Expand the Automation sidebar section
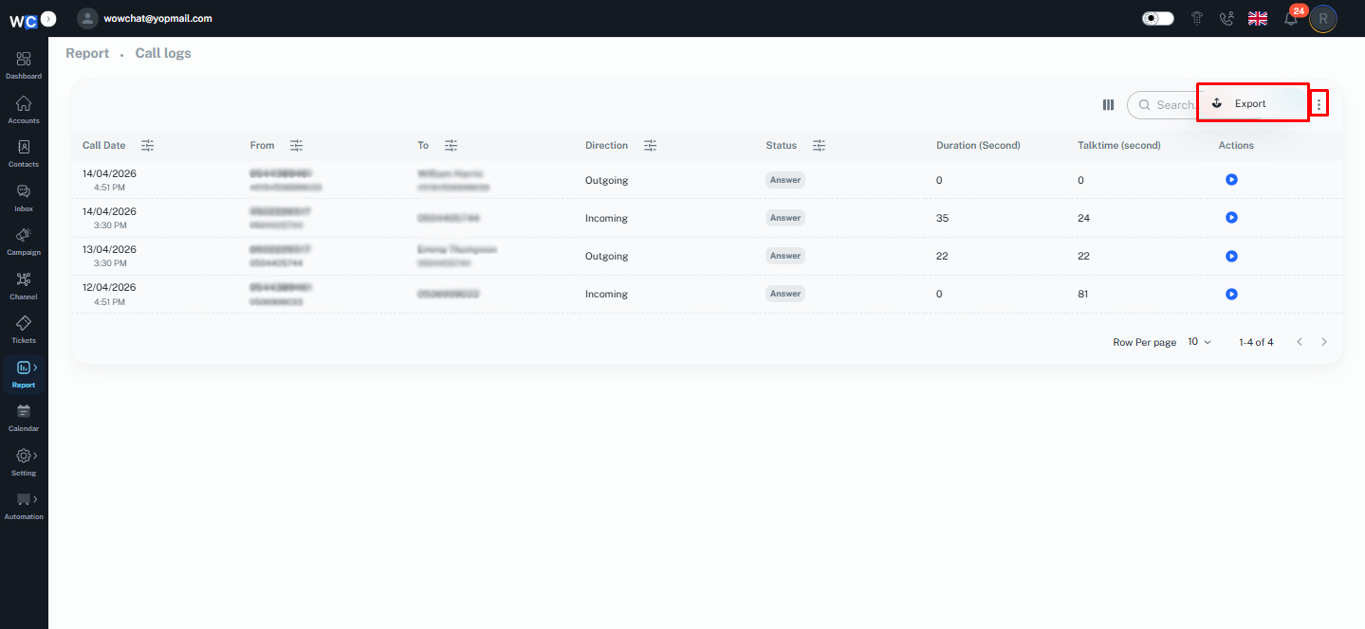The height and width of the screenshot is (629, 1365). (x=24, y=505)
